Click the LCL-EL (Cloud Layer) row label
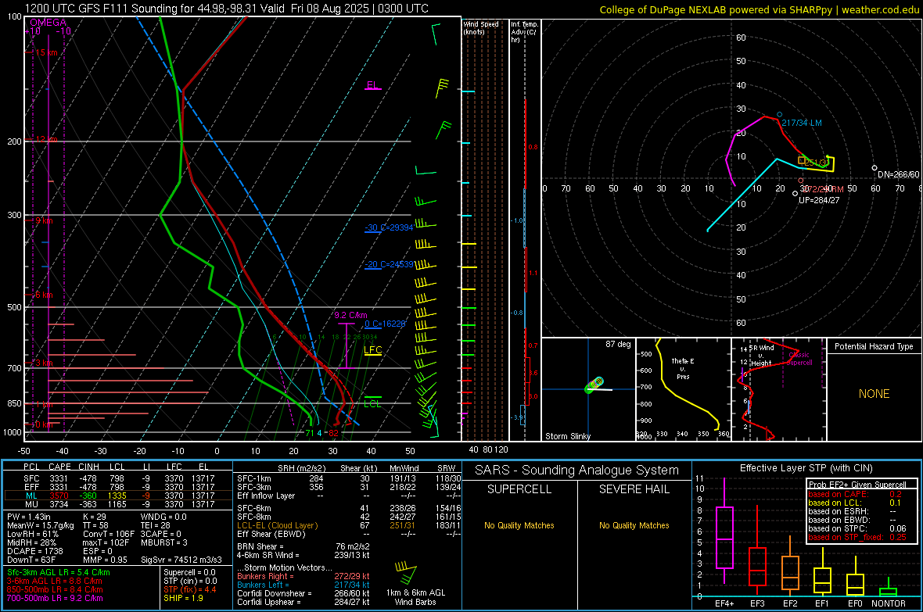 277,525
